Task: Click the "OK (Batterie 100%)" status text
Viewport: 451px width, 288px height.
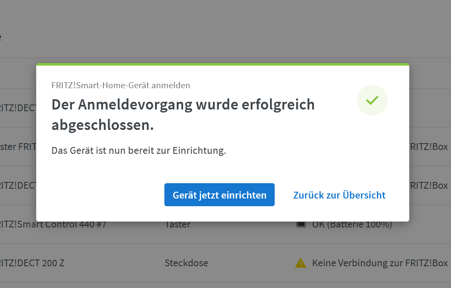Action: coord(352,225)
